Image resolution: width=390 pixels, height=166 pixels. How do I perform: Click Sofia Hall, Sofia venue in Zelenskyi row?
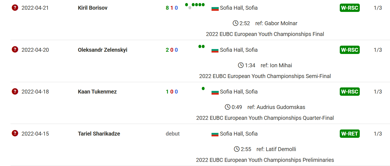pyautogui.click(x=239, y=50)
